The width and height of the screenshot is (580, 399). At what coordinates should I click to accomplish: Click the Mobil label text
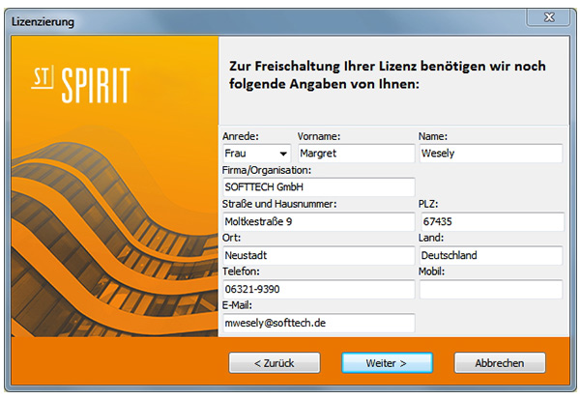pos(431,271)
